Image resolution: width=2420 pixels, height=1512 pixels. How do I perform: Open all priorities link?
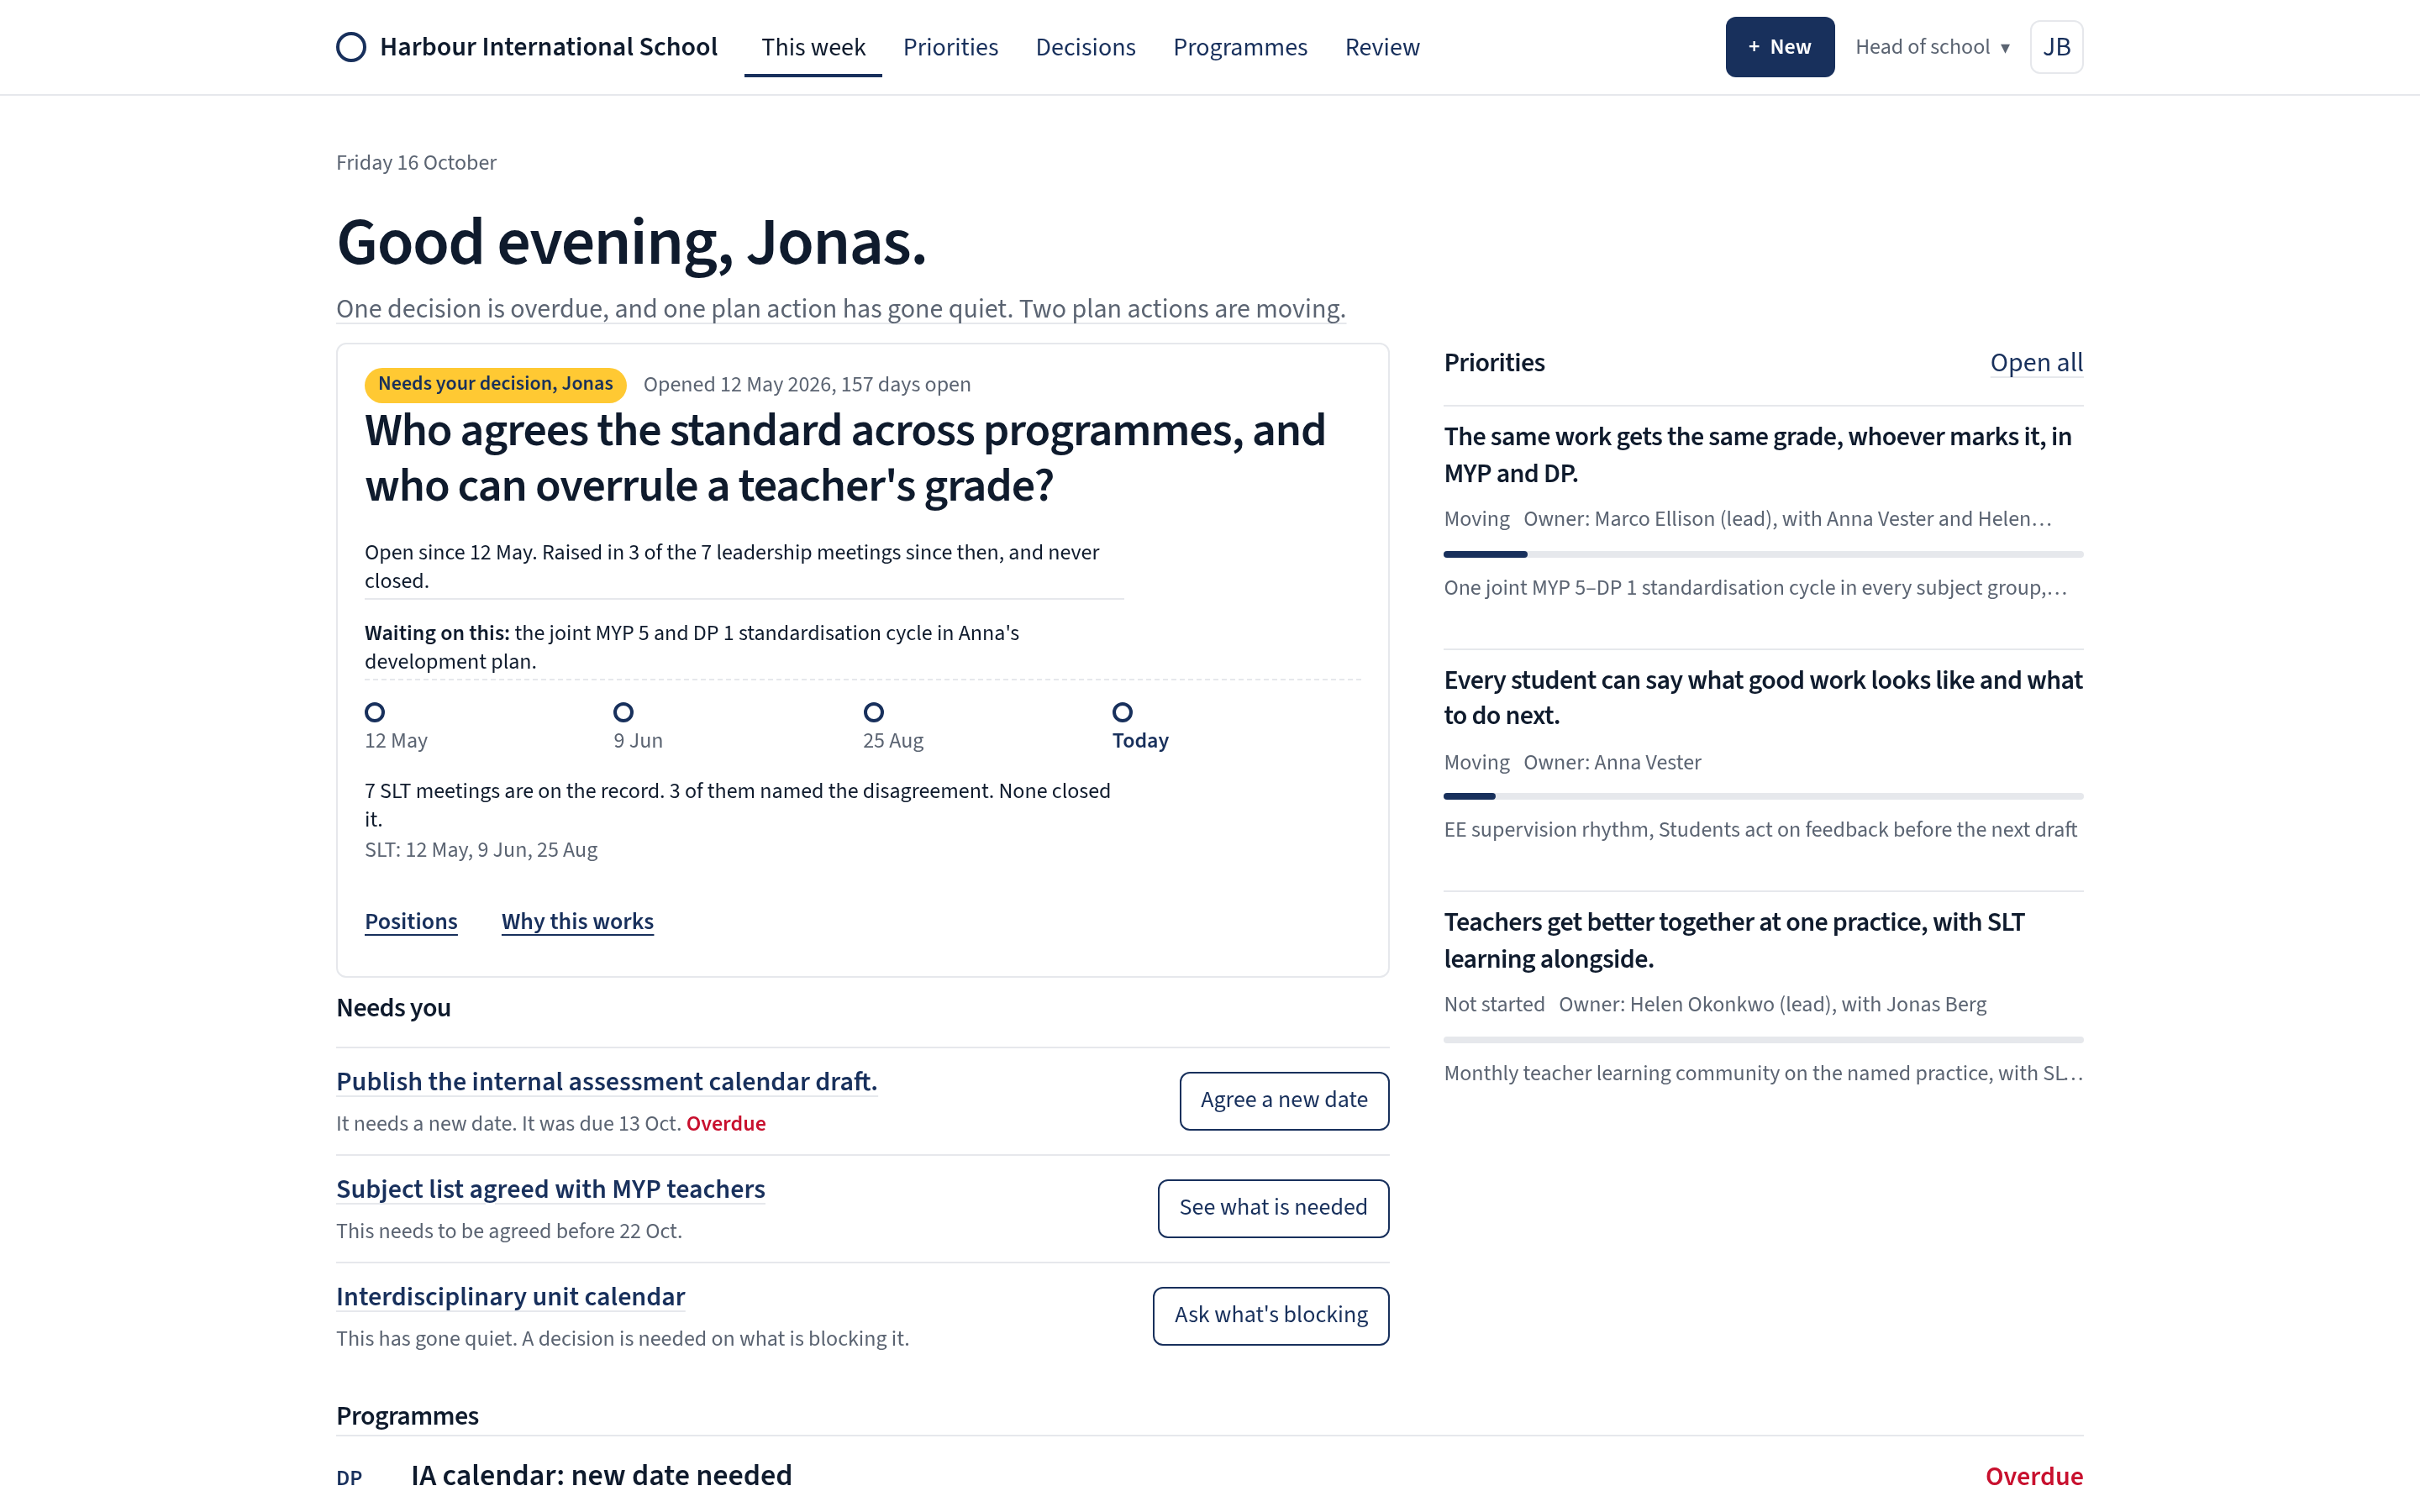point(2036,363)
